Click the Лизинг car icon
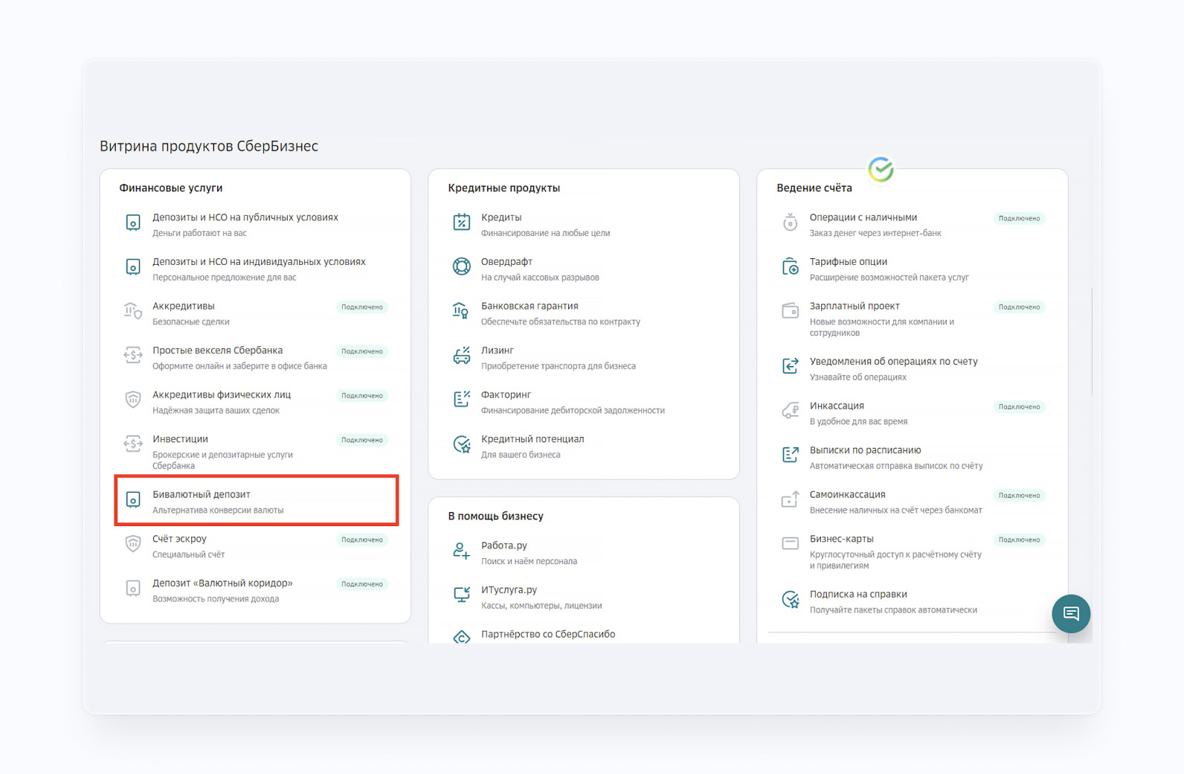The height and width of the screenshot is (774, 1184). (x=462, y=355)
